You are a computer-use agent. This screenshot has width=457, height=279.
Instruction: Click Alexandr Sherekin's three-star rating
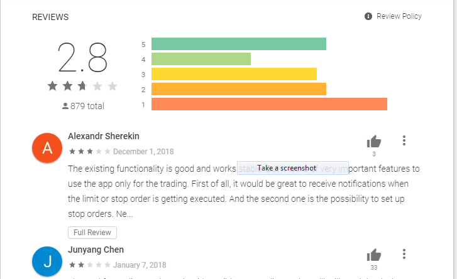pos(90,152)
